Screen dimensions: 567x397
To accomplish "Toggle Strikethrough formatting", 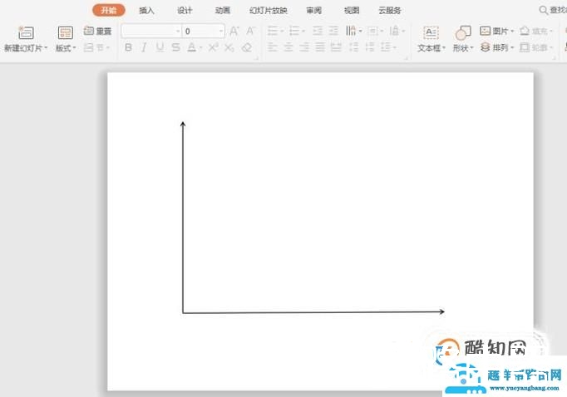I will point(175,47).
